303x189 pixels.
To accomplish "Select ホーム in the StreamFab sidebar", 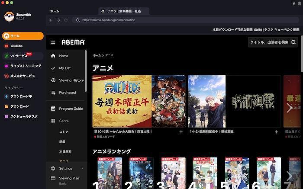I will (x=23, y=36).
